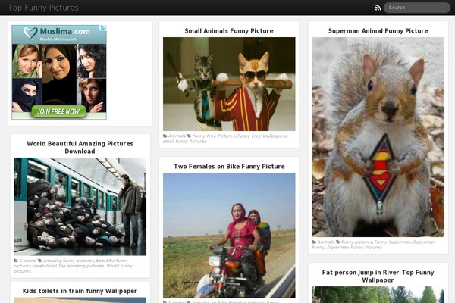This screenshot has width=455, height=303.
Task: Click tag icon before funny pictures under squirrel
Action: (x=337, y=242)
